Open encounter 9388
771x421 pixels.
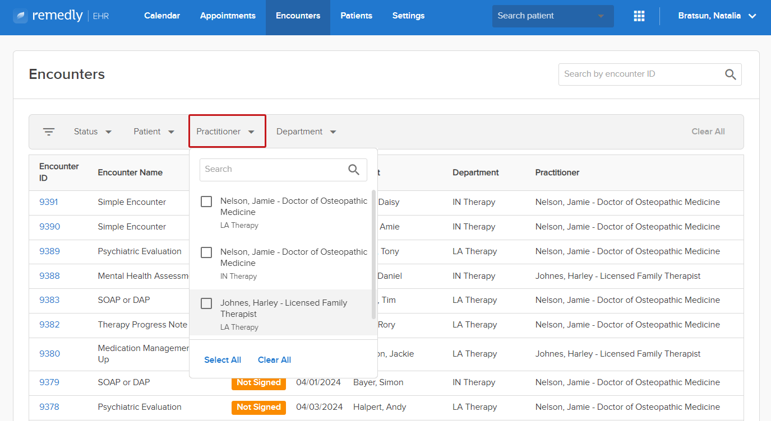[49, 276]
